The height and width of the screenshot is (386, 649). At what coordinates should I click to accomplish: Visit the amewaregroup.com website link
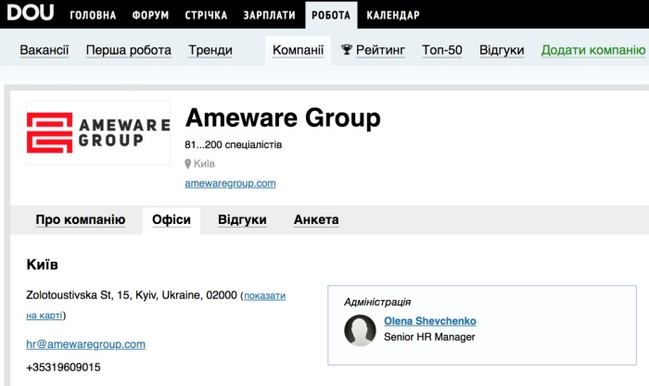[230, 183]
